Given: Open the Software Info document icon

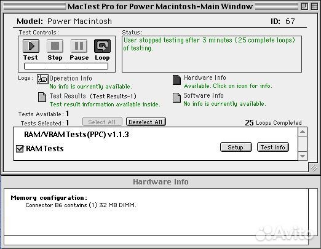Looking at the screenshot, I should coord(176,98).
